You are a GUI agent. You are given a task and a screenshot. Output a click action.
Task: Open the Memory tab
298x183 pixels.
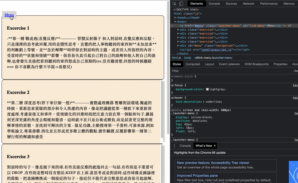pos(289,4)
